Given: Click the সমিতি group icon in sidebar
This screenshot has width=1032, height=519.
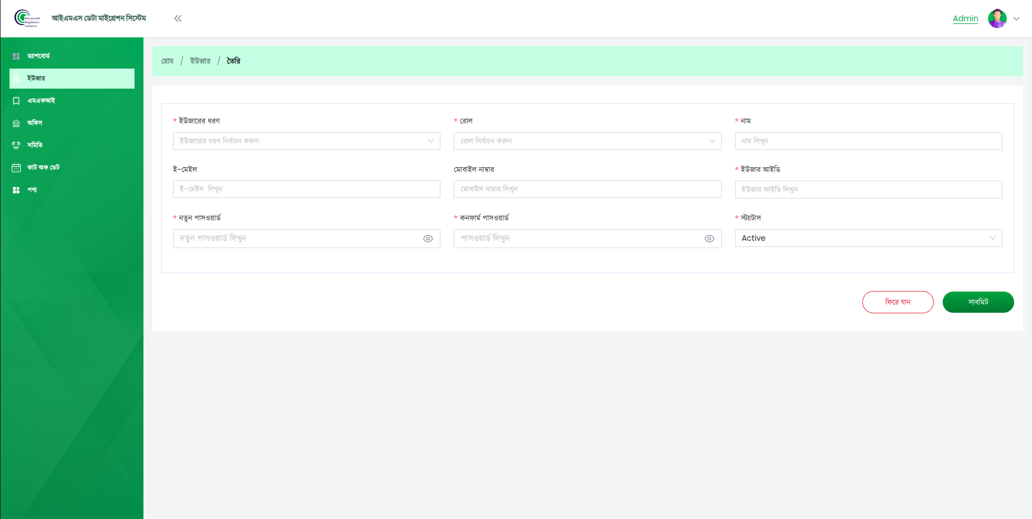Looking at the screenshot, I should coord(16,145).
